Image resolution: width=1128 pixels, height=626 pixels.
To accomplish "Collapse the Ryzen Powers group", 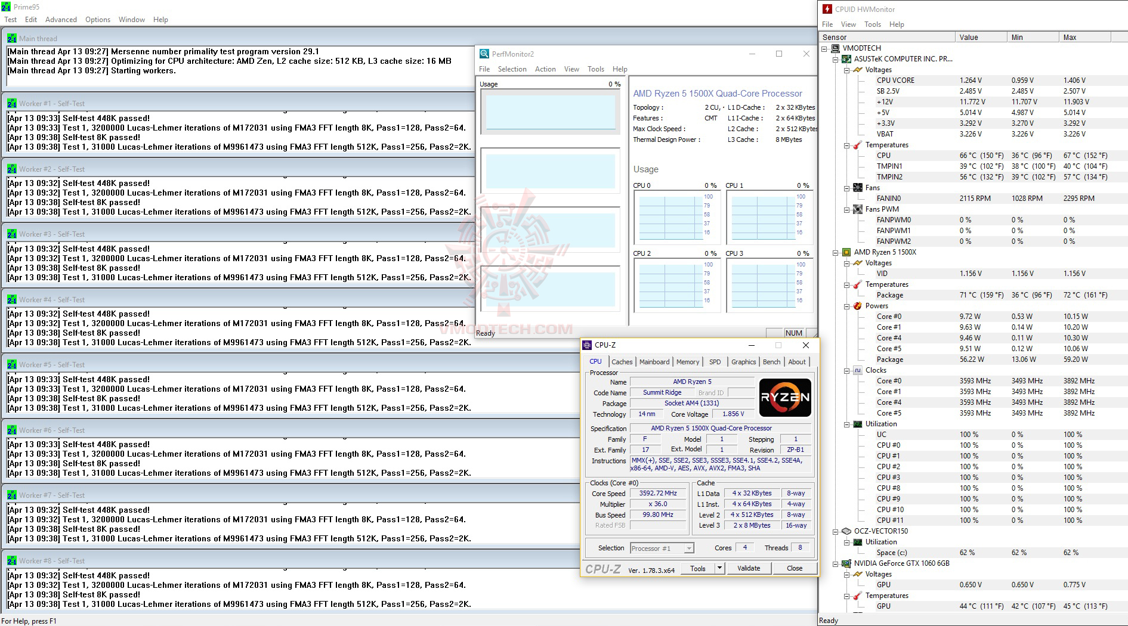I will 847,306.
